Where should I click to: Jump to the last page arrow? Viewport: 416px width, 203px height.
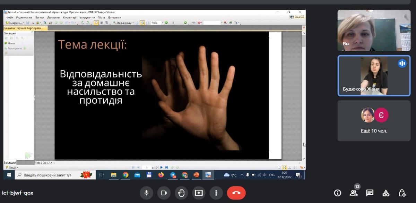click(x=166, y=167)
